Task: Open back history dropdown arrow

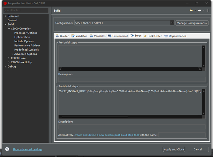Action: click(195, 10)
